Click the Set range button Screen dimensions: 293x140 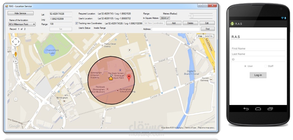(61, 29)
